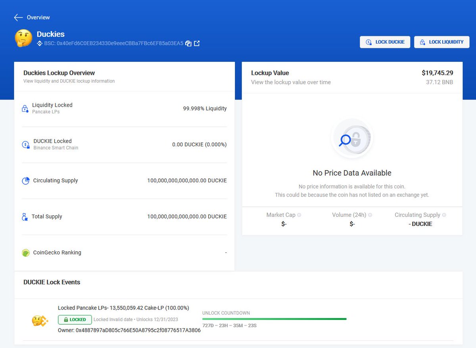
Task: Click the Total Supply row amount
Action: pos(187,216)
